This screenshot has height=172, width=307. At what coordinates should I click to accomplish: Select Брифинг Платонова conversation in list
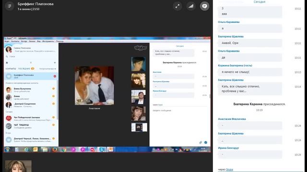point(31,76)
